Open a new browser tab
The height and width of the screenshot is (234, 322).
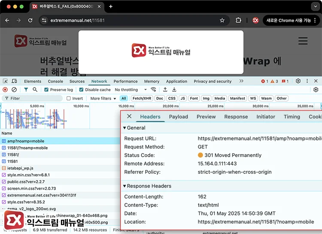111,6
